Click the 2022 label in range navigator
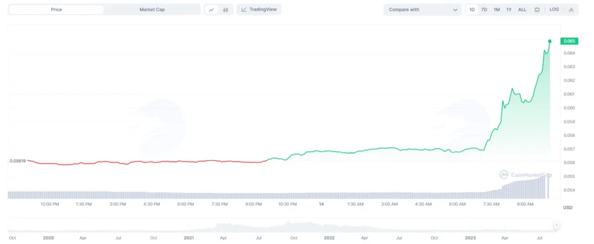 tap(329, 238)
